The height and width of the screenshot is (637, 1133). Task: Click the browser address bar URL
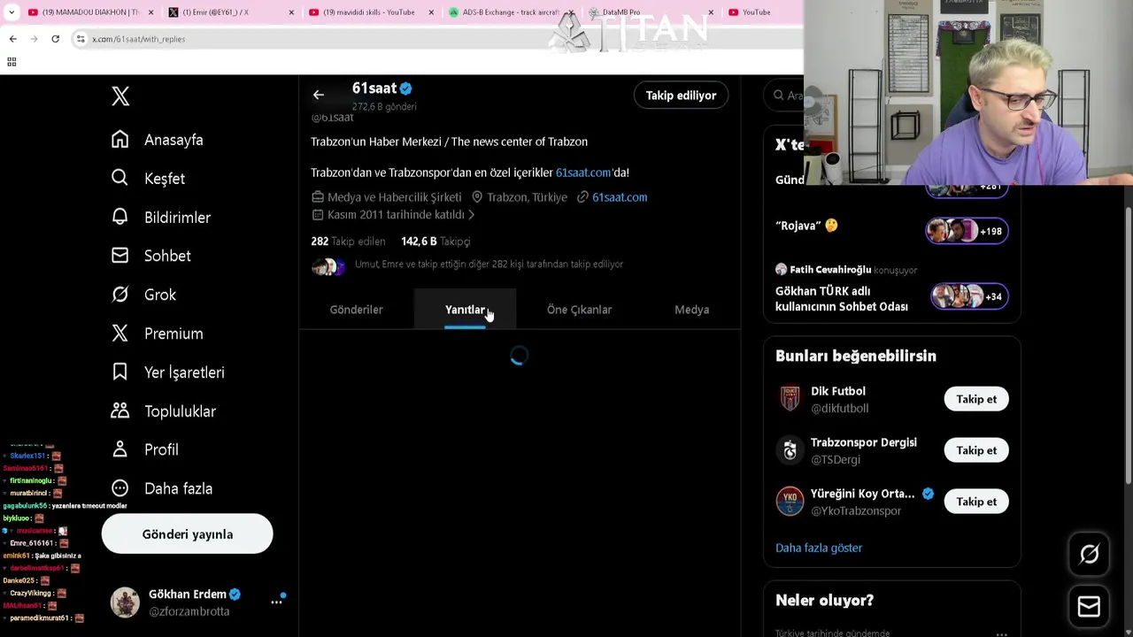(139, 39)
